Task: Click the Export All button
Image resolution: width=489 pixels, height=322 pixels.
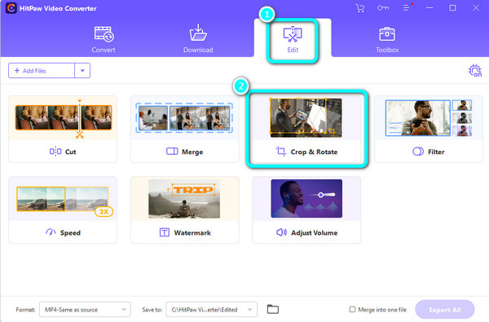Action: [445, 310]
